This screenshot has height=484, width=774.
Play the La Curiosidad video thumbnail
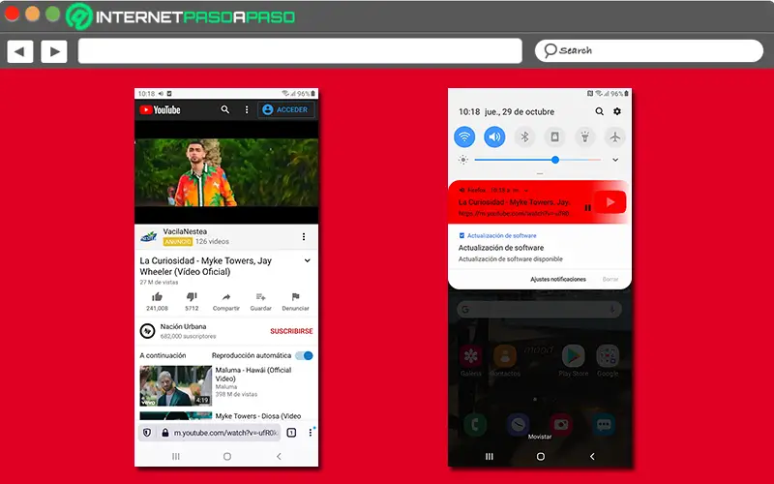point(226,172)
